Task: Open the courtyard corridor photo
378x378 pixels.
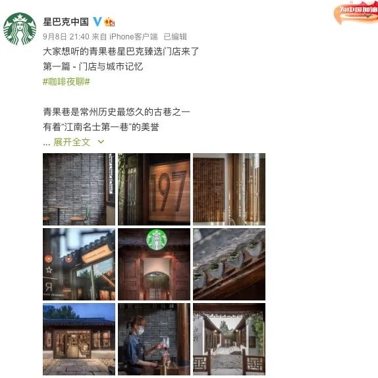Action: pyautogui.click(x=229, y=339)
